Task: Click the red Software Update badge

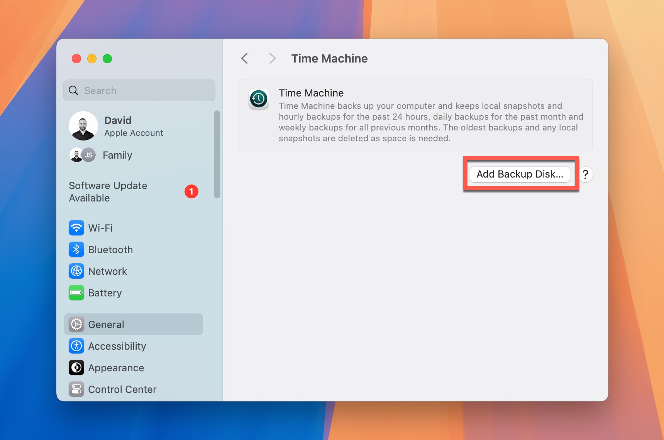Action: pyautogui.click(x=191, y=191)
